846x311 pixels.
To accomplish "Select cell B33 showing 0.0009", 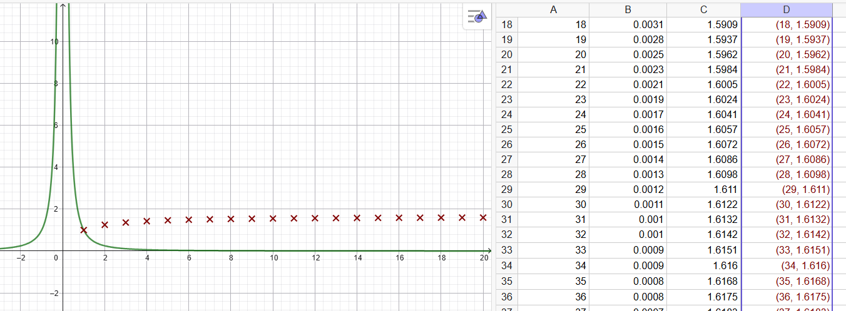I will coord(628,250).
